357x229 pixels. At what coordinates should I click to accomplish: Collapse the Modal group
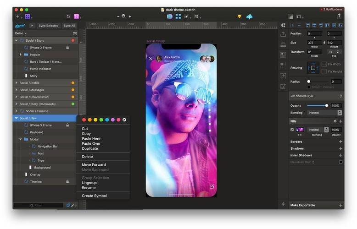click(20, 139)
